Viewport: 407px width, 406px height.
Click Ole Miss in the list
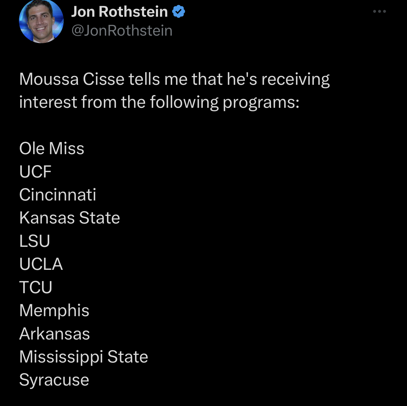click(52, 148)
